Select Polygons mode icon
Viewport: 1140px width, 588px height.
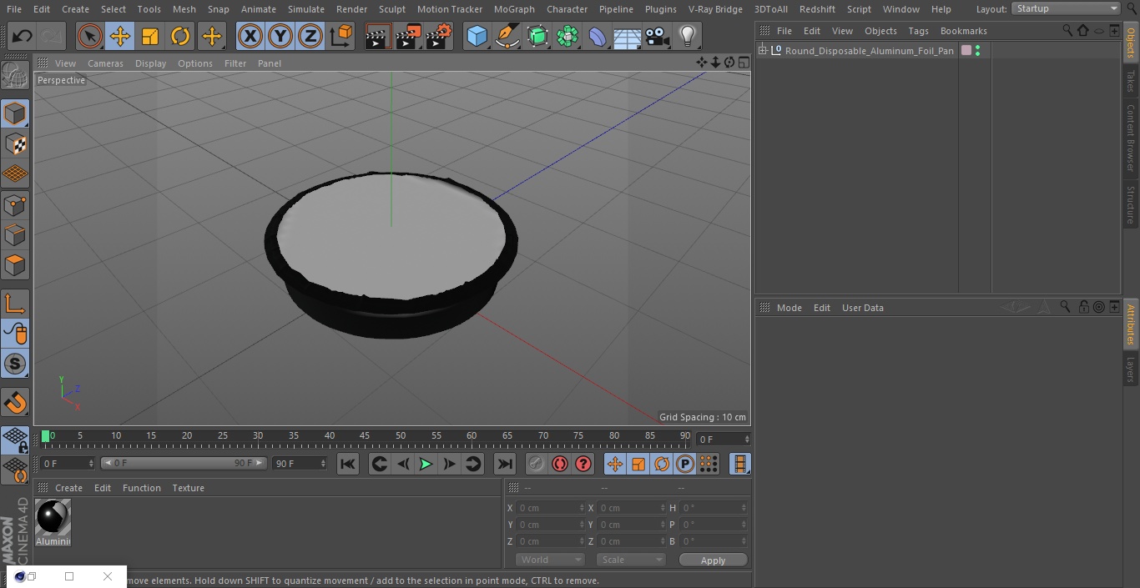(15, 266)
